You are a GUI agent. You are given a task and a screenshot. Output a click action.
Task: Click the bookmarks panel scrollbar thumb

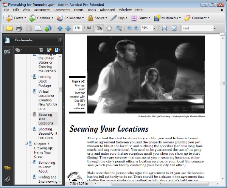point(60,89)
